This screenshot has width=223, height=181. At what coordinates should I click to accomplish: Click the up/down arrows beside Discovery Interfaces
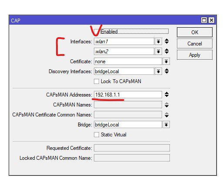click(x=166, y=71)
